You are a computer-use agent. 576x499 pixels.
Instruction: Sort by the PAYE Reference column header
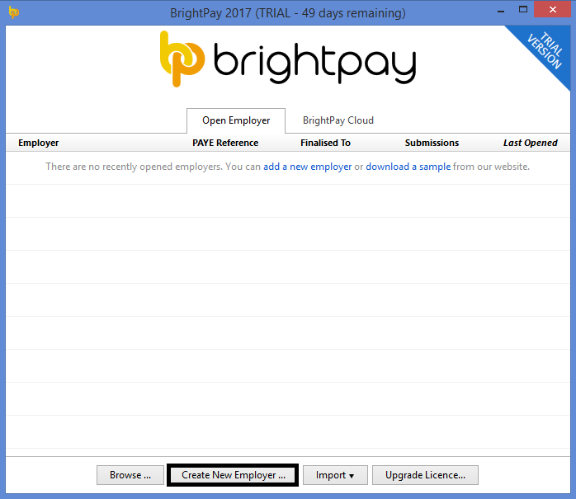[225, 143]
